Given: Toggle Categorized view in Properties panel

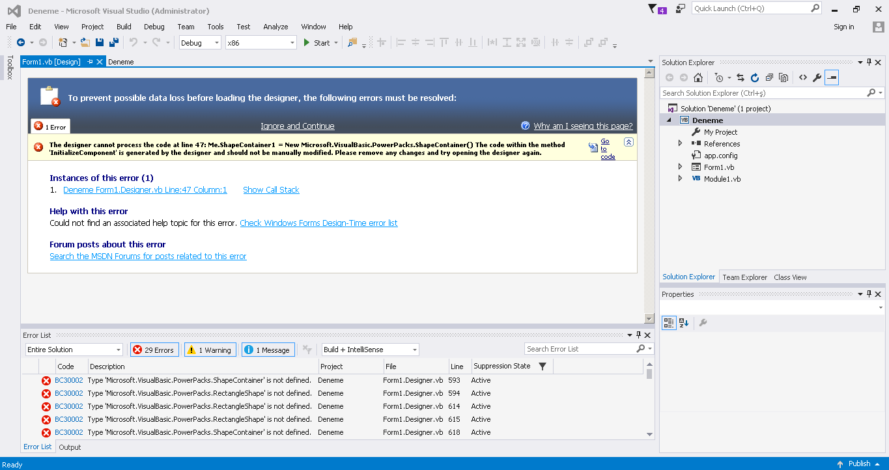Looking at the screenshot, I should point(669,322).
